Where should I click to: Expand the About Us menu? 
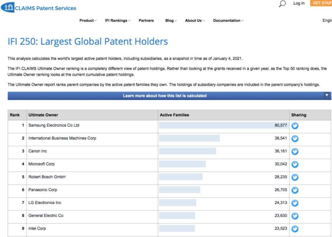pos(195,21)
